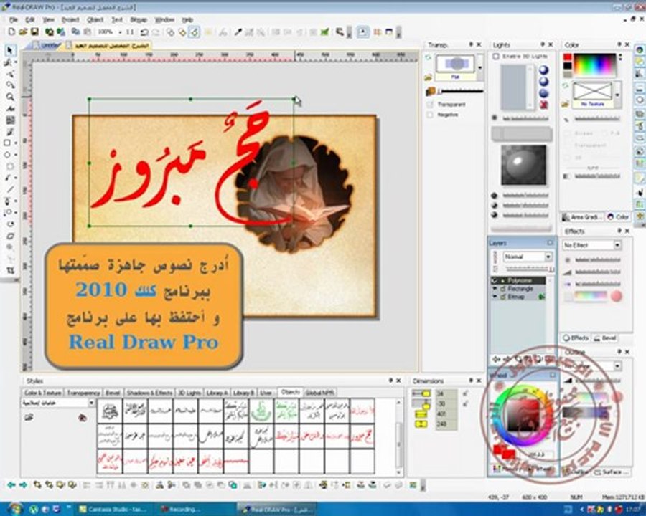
Task: Select the zoom magnifier tool
Action: click(x=9, y=97)
